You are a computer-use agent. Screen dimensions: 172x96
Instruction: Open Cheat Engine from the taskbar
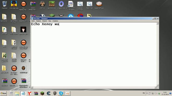click(x=48, y=93)
